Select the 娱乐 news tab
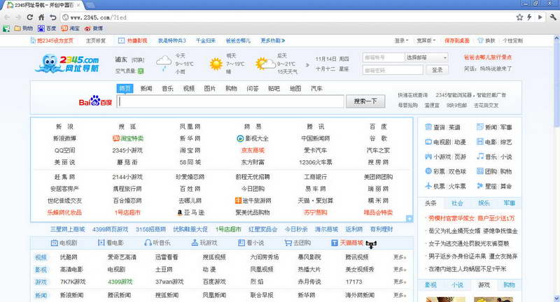Viewport: 560px width, 302px height. (x=484, y=203)
